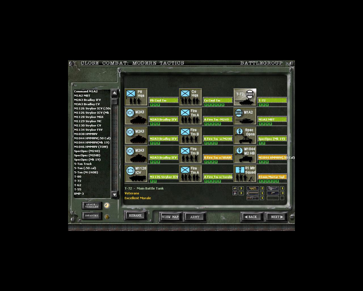Select T-55 in unit list

[78, 189]
